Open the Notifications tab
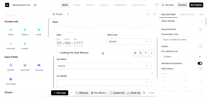The image size is (207, 97). tap(139, 5)
